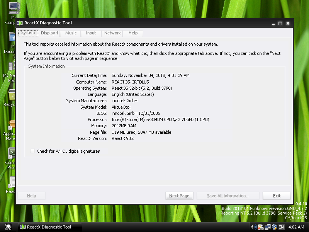This screenshot has height=232, width=309.
Task: Click the System Manufacturer innotek GmbH value
Action: 124,101
